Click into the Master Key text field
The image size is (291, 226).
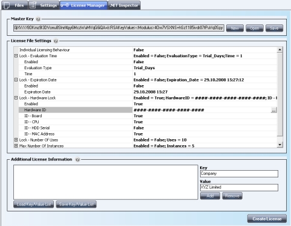coord(119,28)
